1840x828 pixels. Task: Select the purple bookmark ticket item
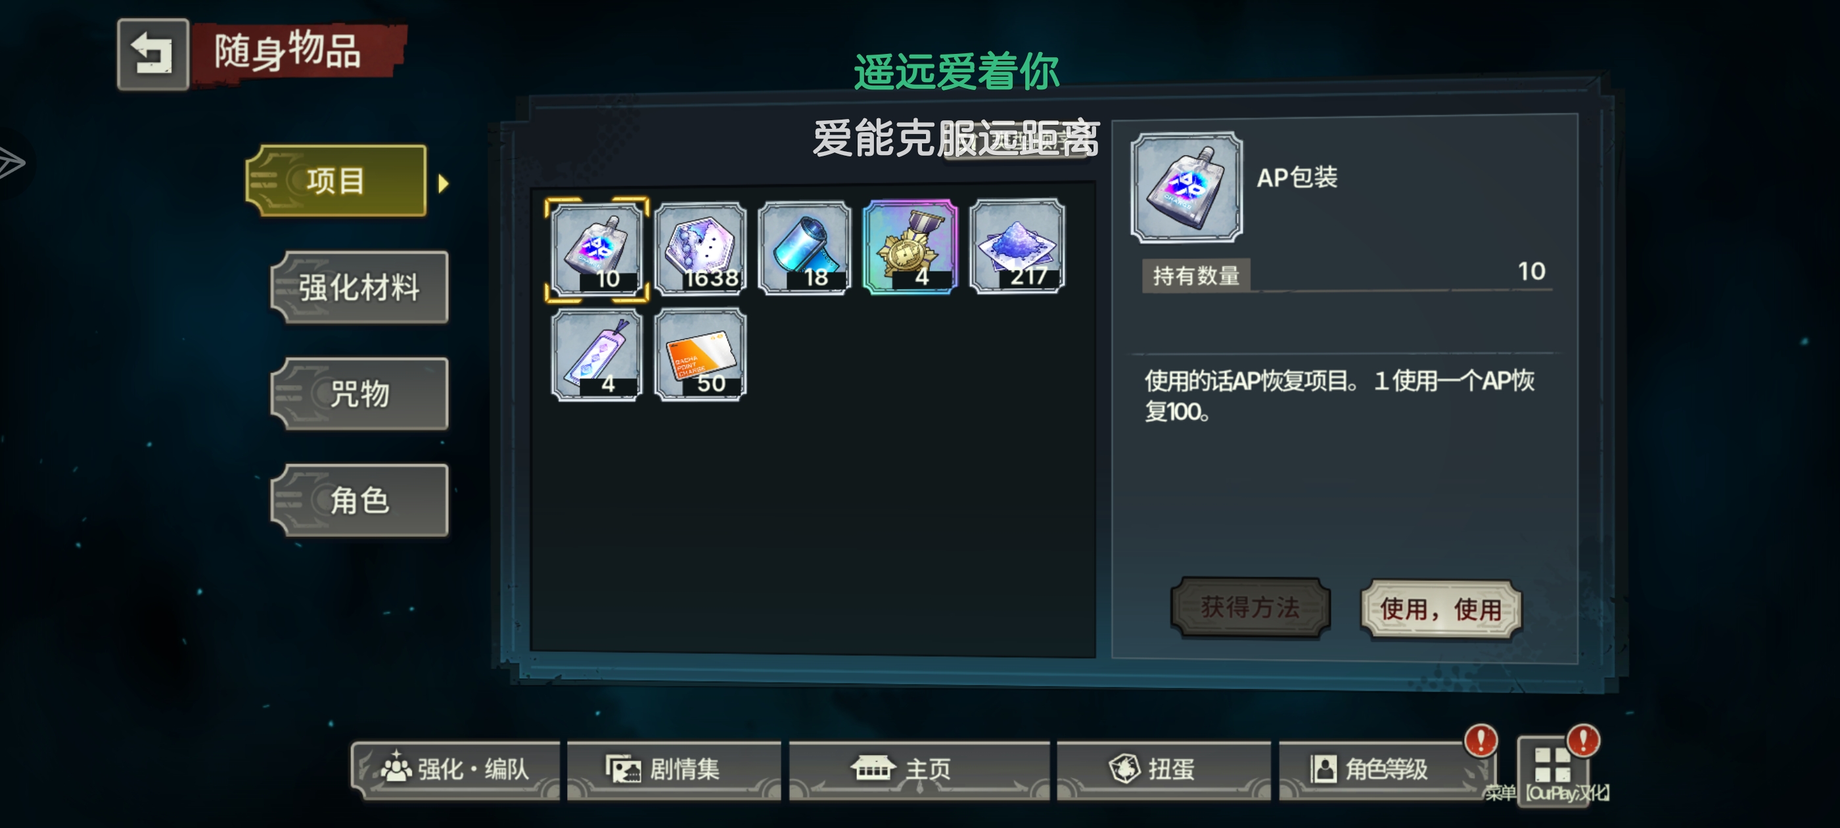point(597,355)
